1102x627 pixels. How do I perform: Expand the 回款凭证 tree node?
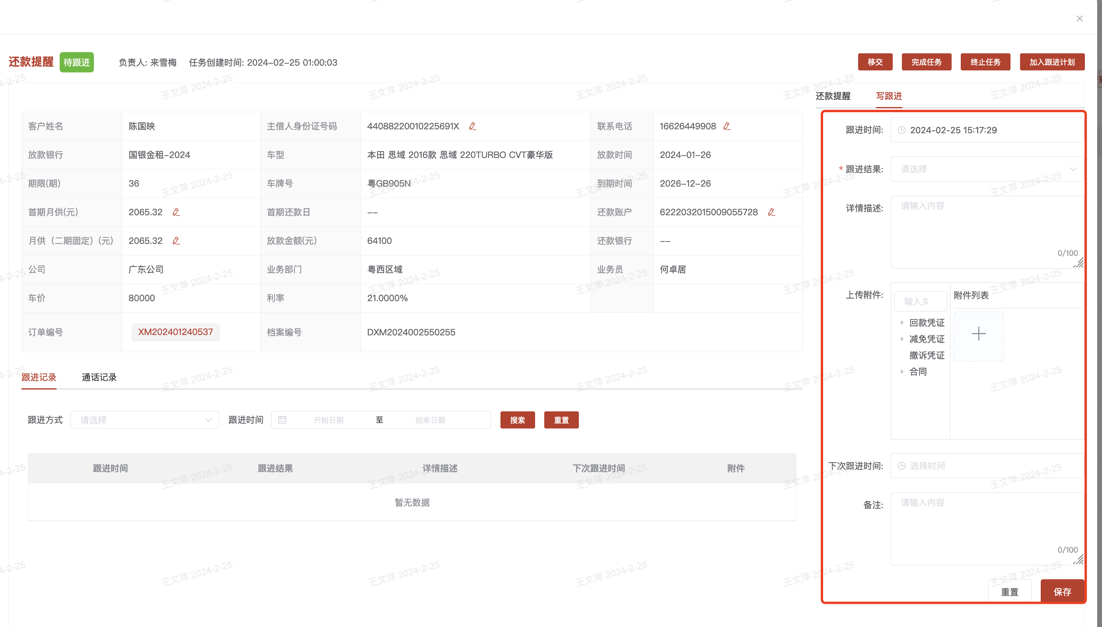click(x=902, y=323)
